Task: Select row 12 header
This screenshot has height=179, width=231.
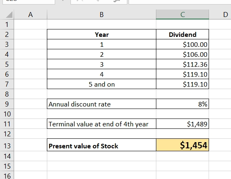Action: pyautogui.click(x=7, y=134)
